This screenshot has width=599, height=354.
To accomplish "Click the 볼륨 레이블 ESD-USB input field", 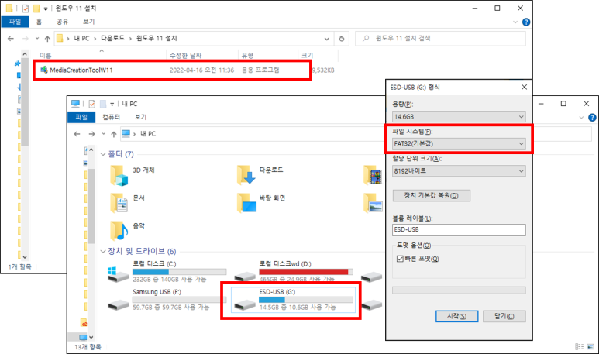I will 459,229.
